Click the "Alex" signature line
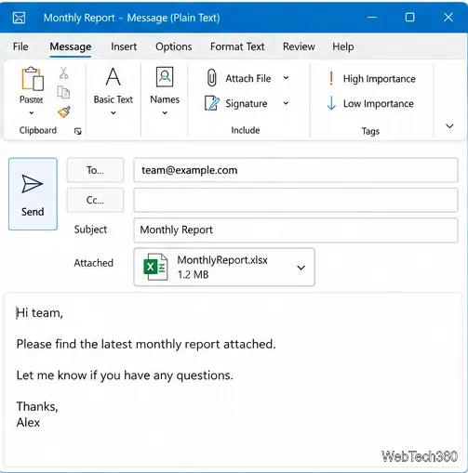Screen dimensions: 468x473 pos(28,423)
